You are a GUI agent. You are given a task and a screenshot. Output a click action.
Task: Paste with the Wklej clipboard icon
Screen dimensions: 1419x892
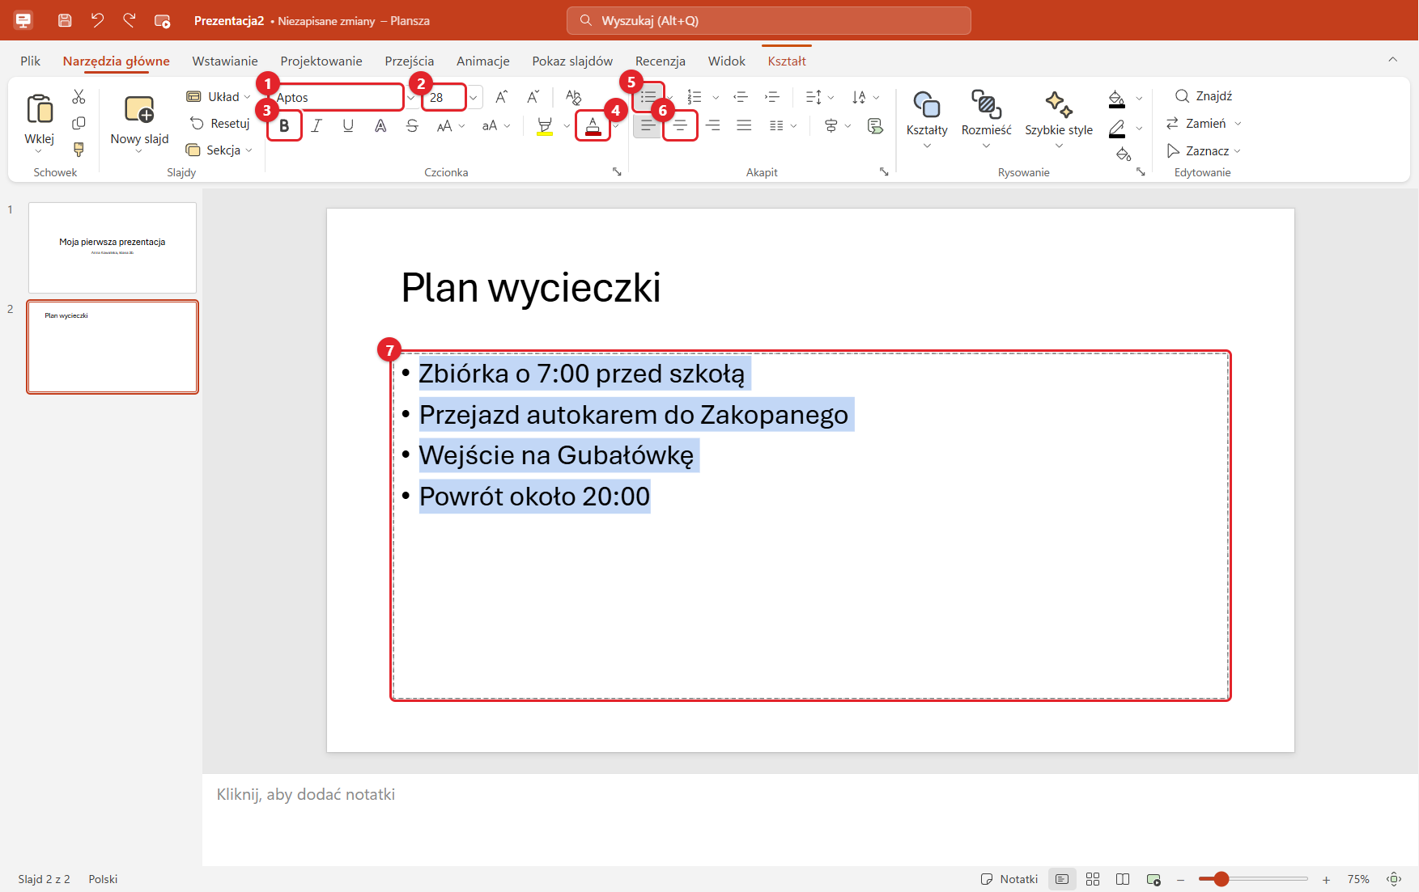click(x=40, y=109)
